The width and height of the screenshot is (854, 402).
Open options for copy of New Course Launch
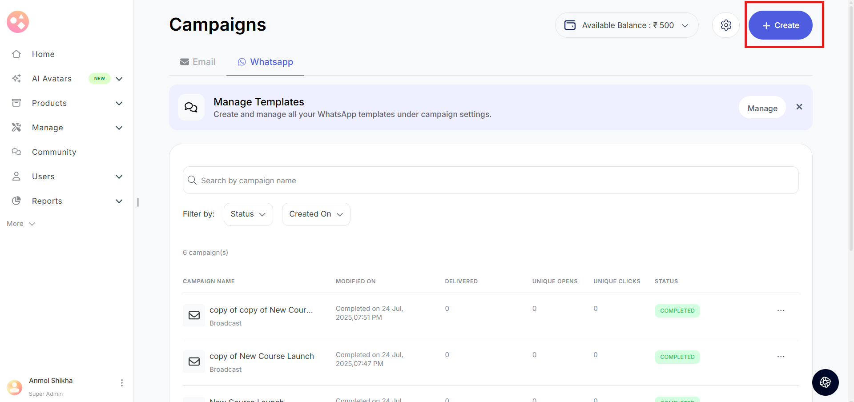click(x=781, y=357)
